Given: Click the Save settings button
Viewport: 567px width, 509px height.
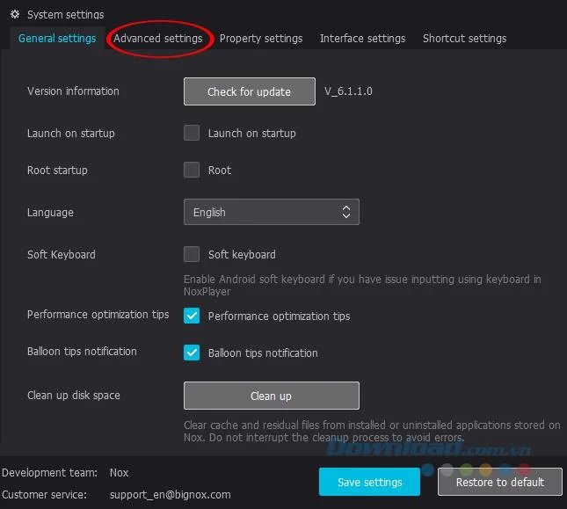Looking at the screenshot, I should pos(369,482).
